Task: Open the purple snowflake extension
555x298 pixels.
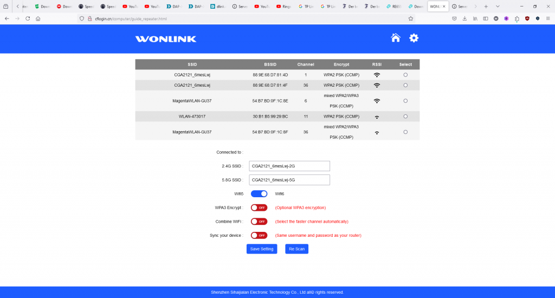Action: [x=507, y=19]
